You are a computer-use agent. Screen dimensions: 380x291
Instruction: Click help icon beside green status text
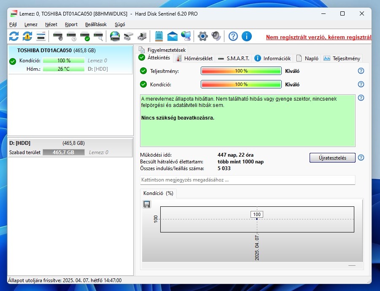coord(361,98)
